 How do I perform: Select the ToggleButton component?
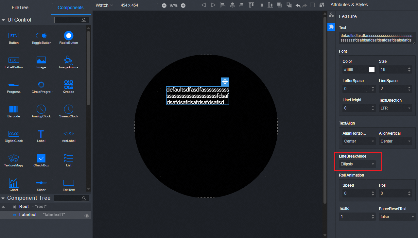[41, 36]
